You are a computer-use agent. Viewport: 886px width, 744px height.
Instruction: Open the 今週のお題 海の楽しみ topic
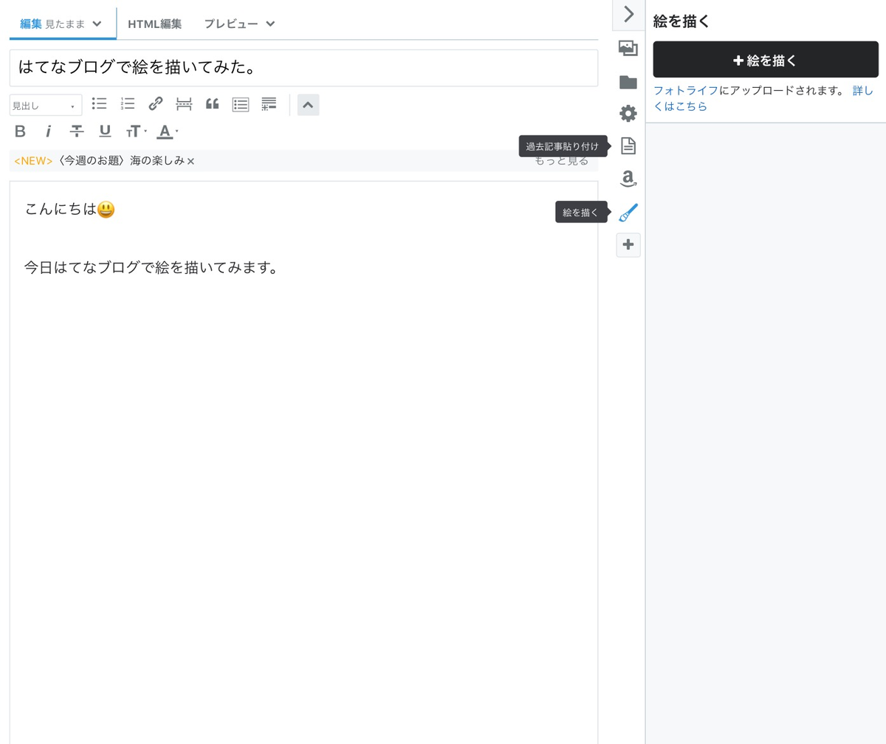120,161
